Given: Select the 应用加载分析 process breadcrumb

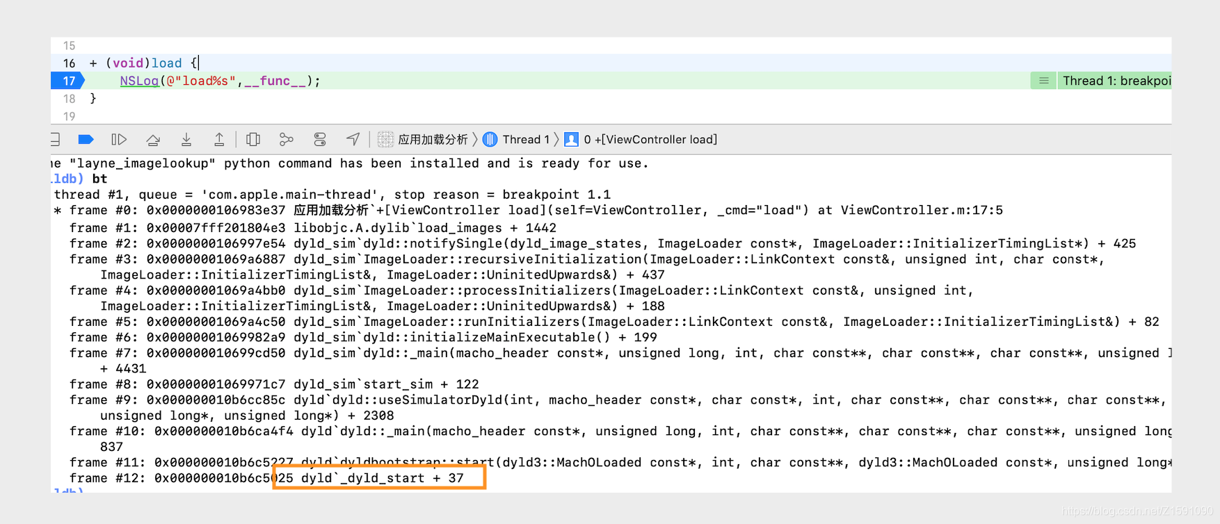Looking at the screenshot, I should click(x=423, y=140).
